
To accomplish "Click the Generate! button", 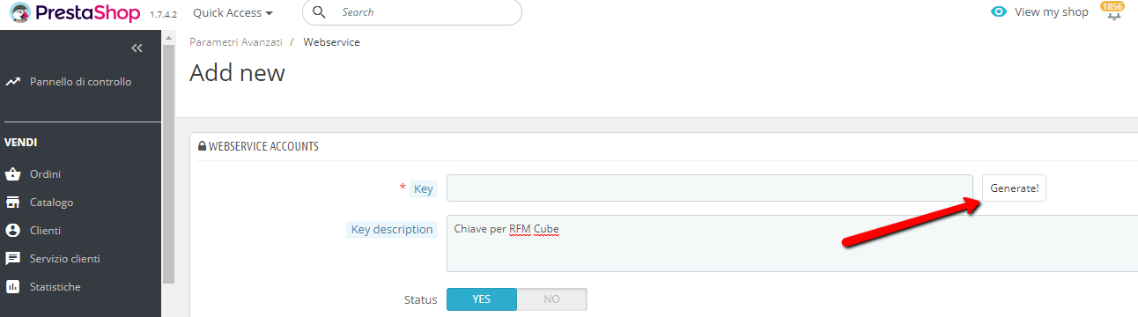I will 1014,188.
